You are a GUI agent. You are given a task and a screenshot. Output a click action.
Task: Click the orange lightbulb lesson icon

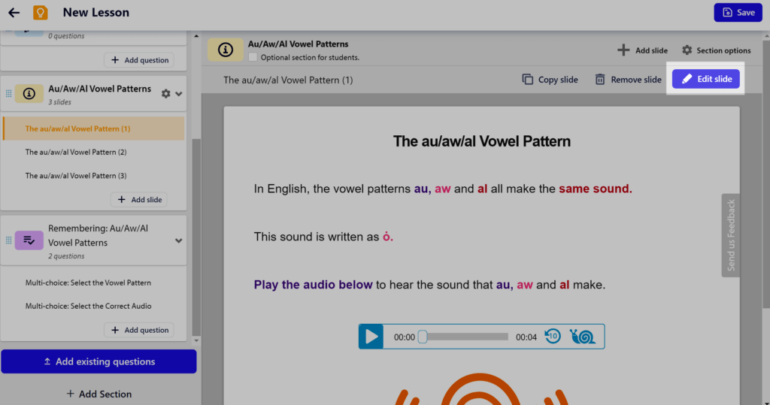[x=41, y=13]
